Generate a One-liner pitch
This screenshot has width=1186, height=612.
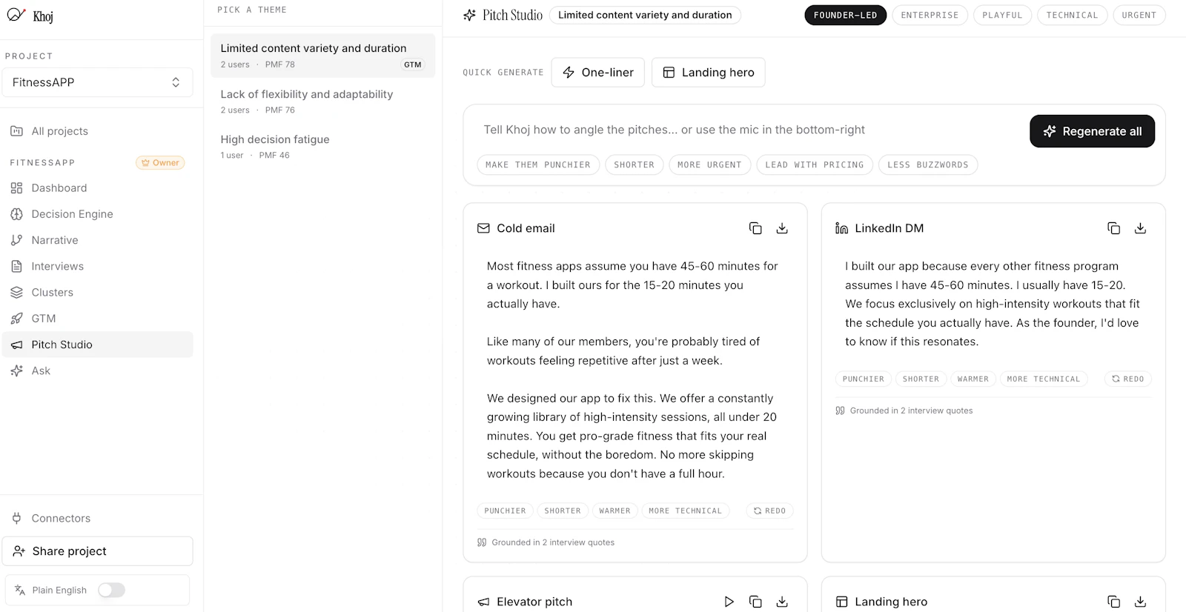coord(598,73)
